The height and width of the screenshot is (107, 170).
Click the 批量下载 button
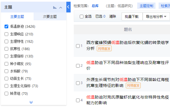point(132,16)
